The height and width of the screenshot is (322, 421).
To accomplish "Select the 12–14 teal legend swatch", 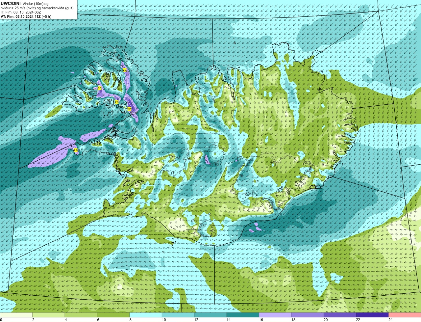I will click(210, 315).
